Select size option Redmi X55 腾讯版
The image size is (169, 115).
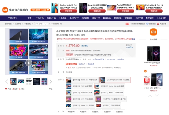[80, 106]
